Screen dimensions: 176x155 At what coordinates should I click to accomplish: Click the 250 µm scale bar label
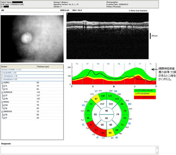155,36
